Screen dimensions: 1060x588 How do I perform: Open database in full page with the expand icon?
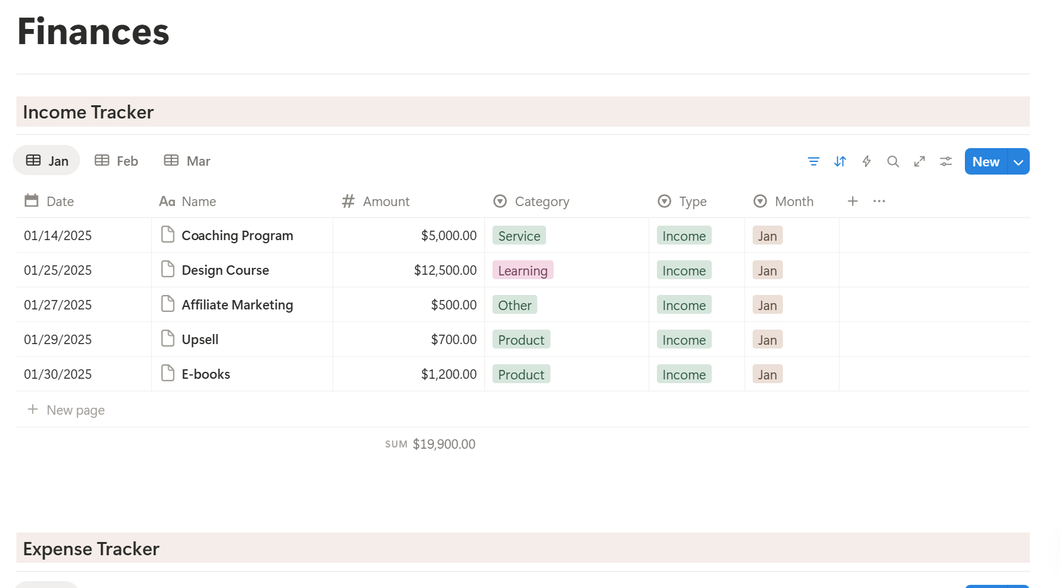(x=919, y=161)
